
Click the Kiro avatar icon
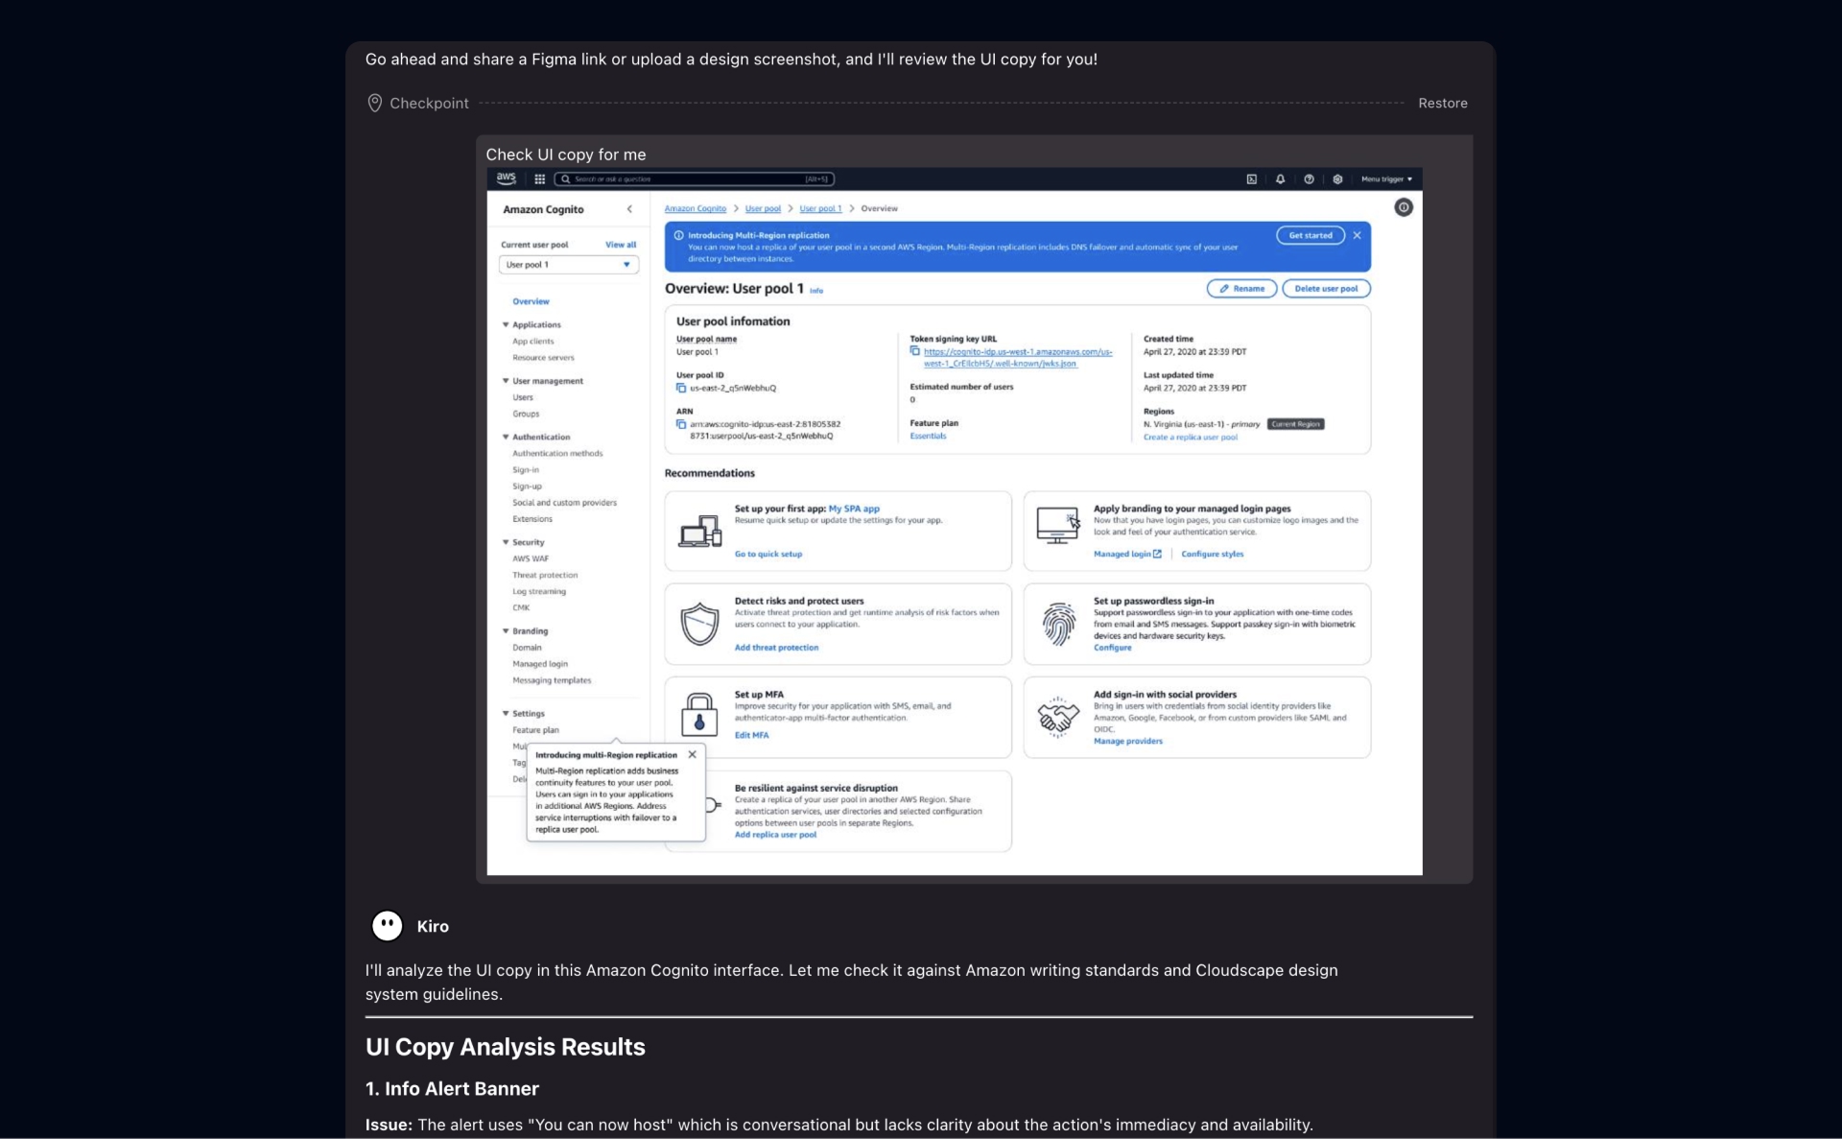[387, 925]
